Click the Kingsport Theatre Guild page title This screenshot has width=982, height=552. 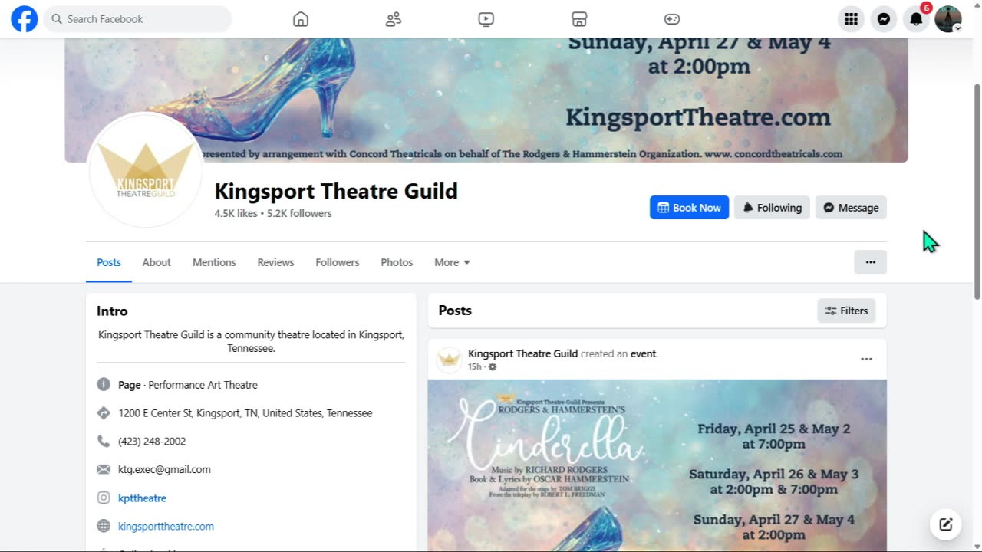click(x=336, y=191)
